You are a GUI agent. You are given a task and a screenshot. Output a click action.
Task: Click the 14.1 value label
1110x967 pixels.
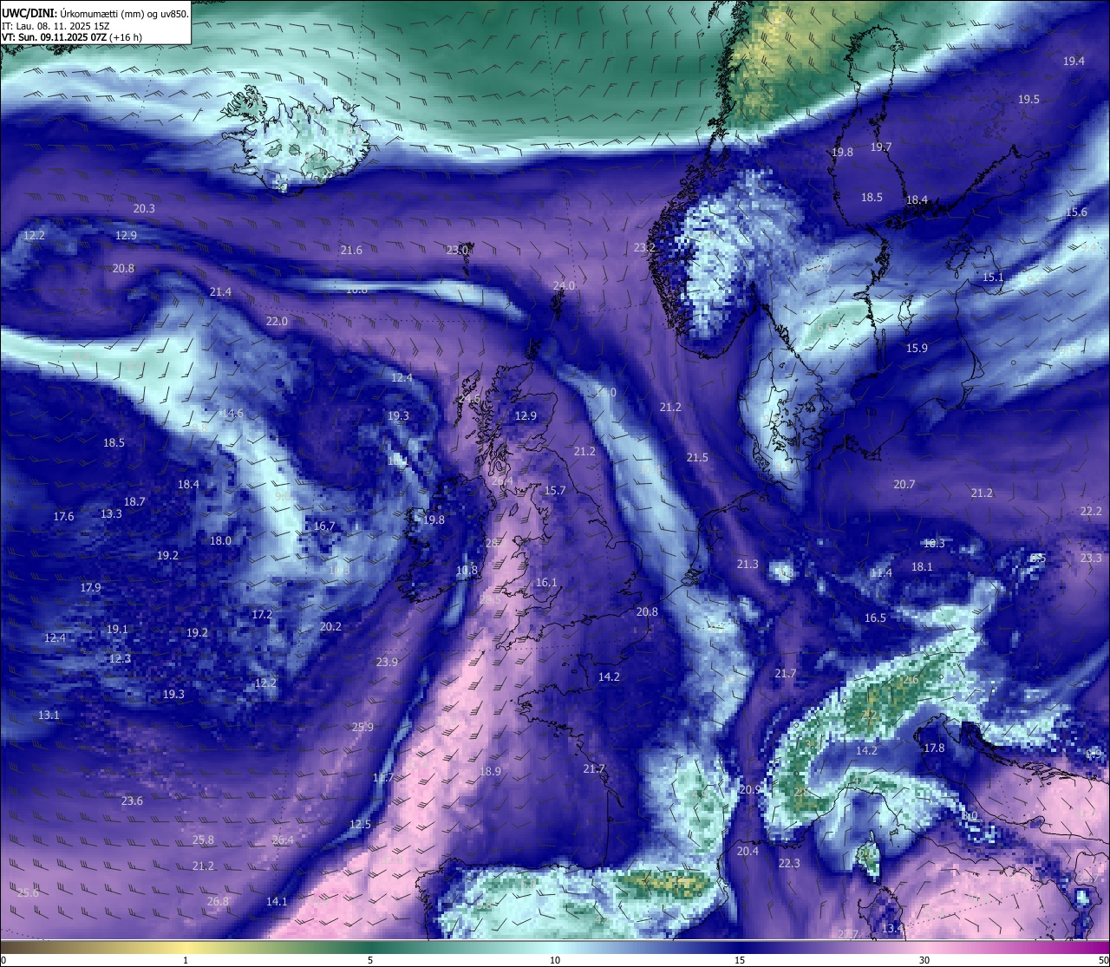(277, 902)
